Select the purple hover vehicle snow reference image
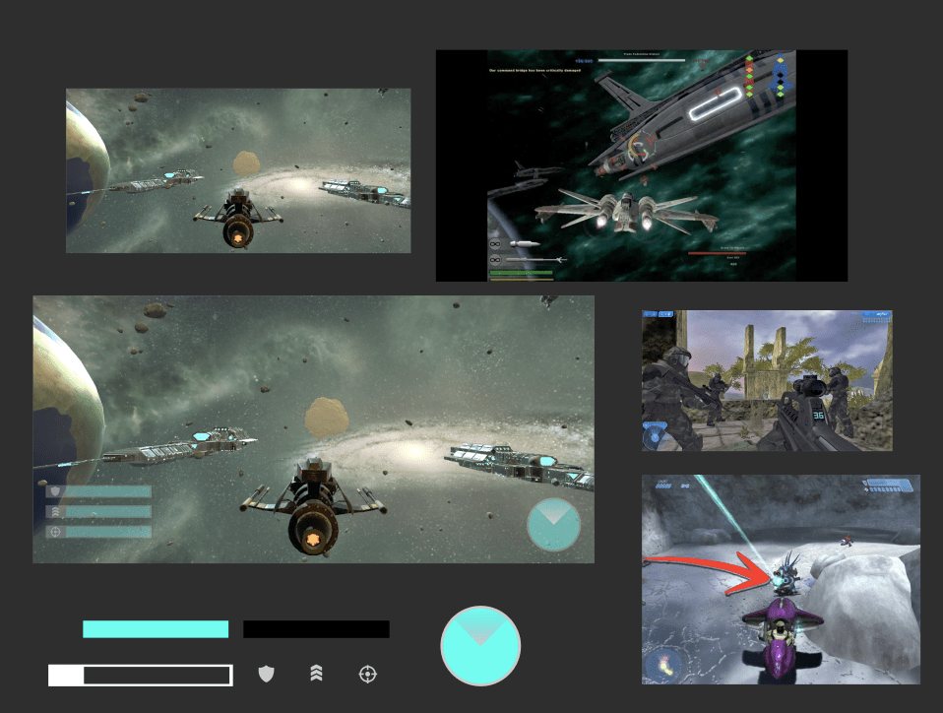Screen dimensions: 943x713 (x=781, y=579)
